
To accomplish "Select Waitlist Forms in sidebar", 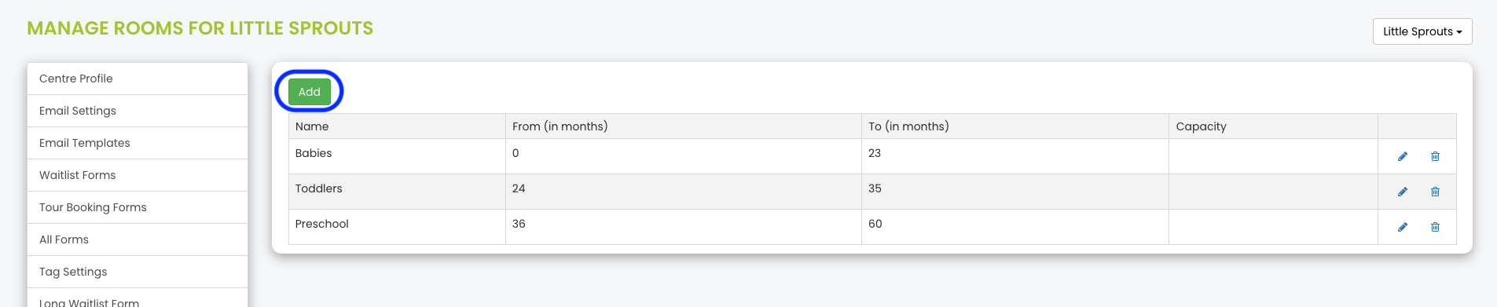I will [138, 175].
